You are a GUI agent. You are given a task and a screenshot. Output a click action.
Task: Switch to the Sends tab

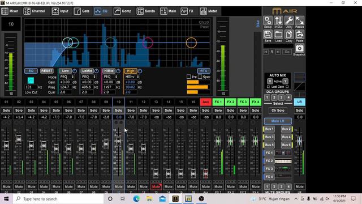(x=146, y=11)
